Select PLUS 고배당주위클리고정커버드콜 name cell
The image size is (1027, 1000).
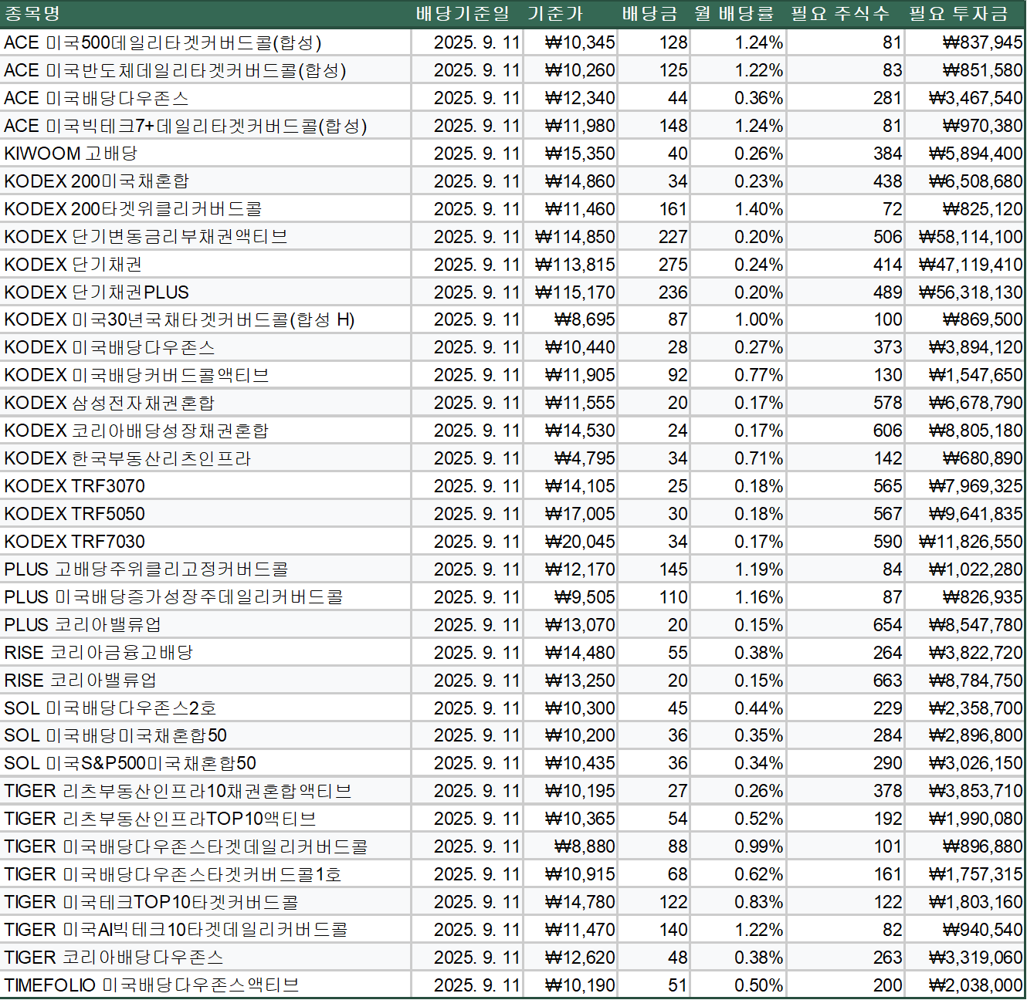click(x=205, y=569)
